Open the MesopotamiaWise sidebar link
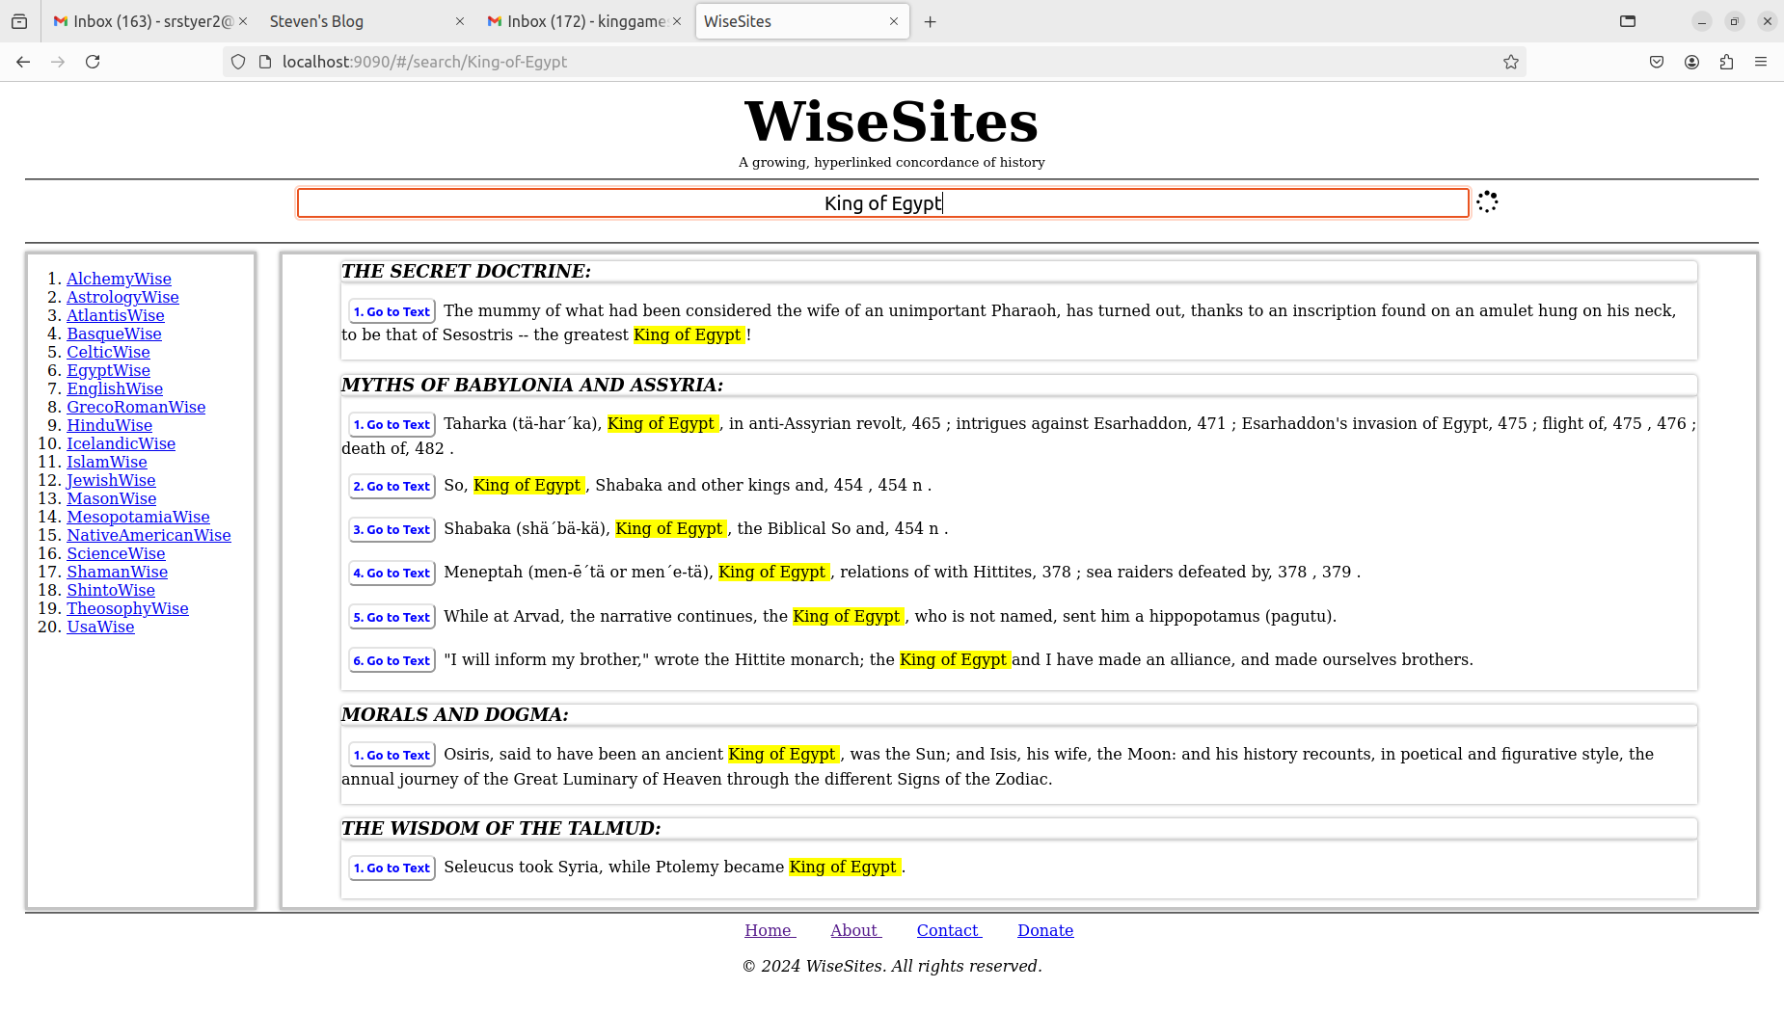The image size is (1784, 1015). pos(138,517)
